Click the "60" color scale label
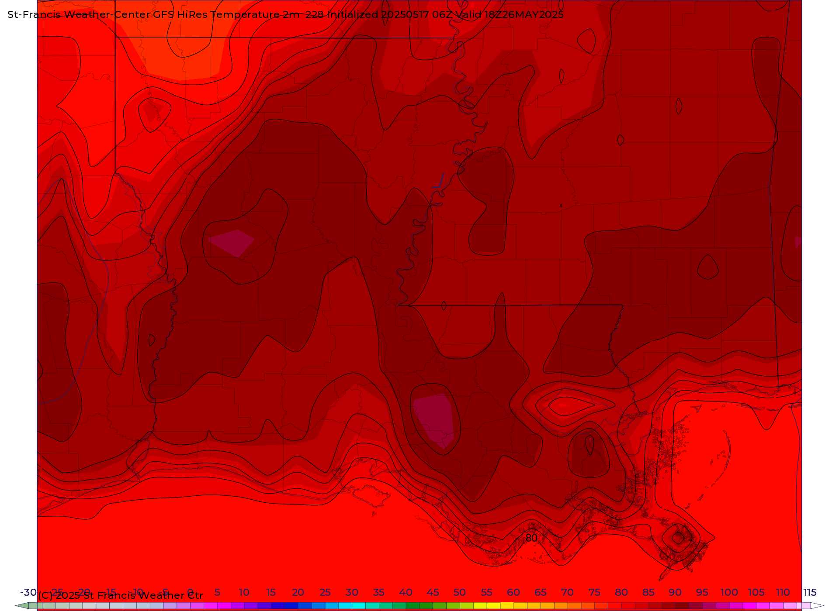This screenshot has height=611, width=839. point(513,592)
